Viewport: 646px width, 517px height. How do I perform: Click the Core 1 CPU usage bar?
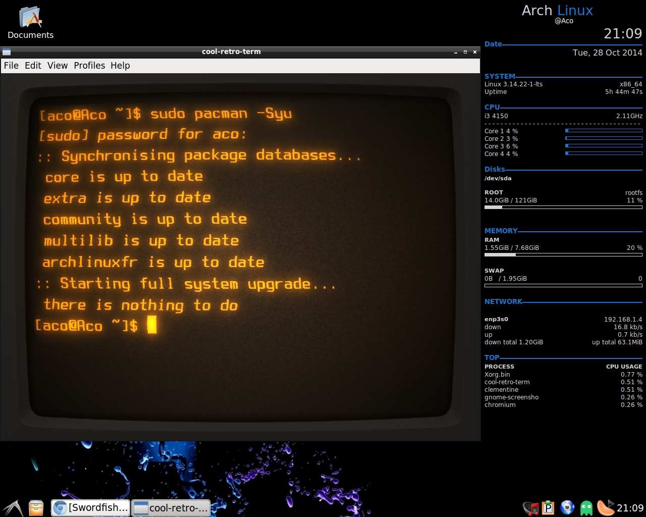coord(604,131)
